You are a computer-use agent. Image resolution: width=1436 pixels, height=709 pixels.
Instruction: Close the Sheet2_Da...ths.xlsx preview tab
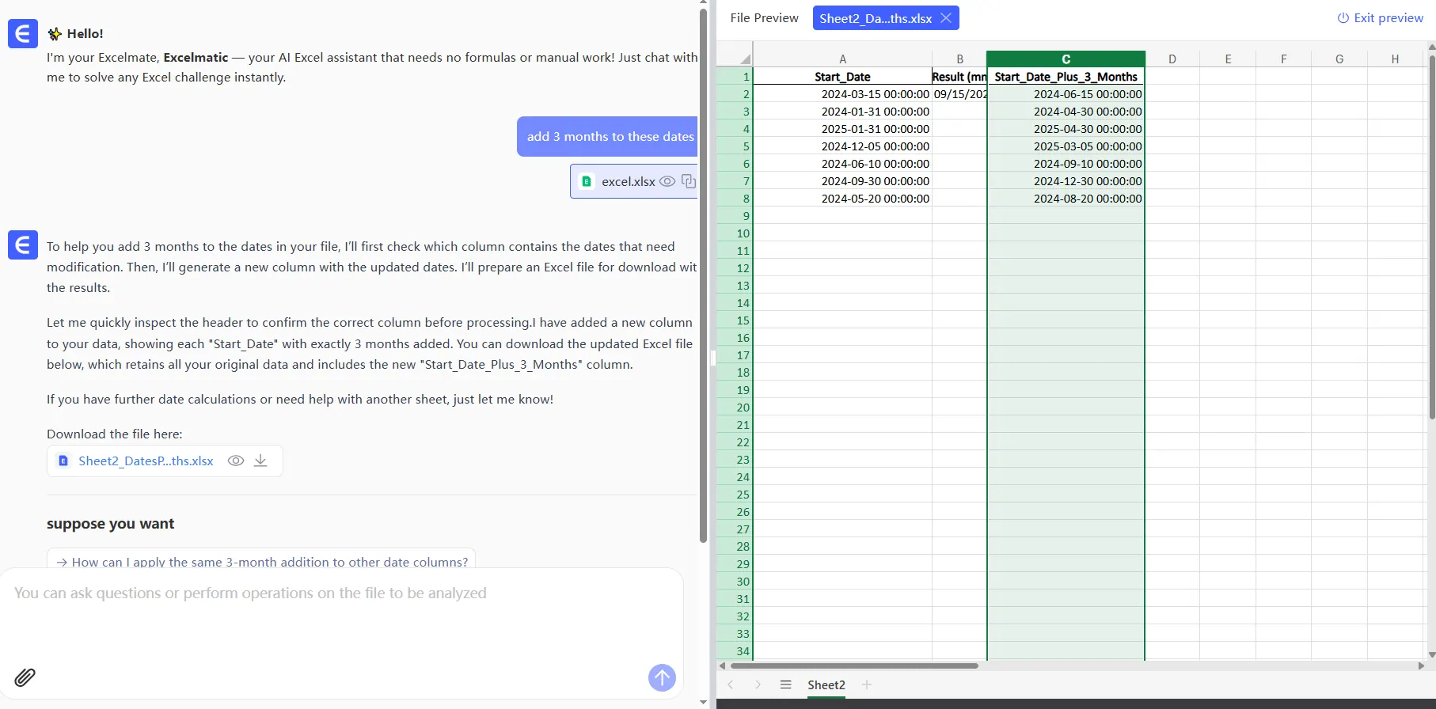pos(946,18)
